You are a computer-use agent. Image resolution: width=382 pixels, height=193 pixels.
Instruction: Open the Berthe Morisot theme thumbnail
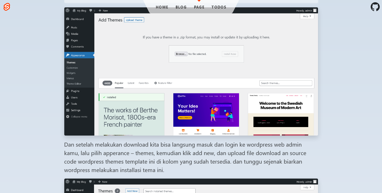click(131, 118)
